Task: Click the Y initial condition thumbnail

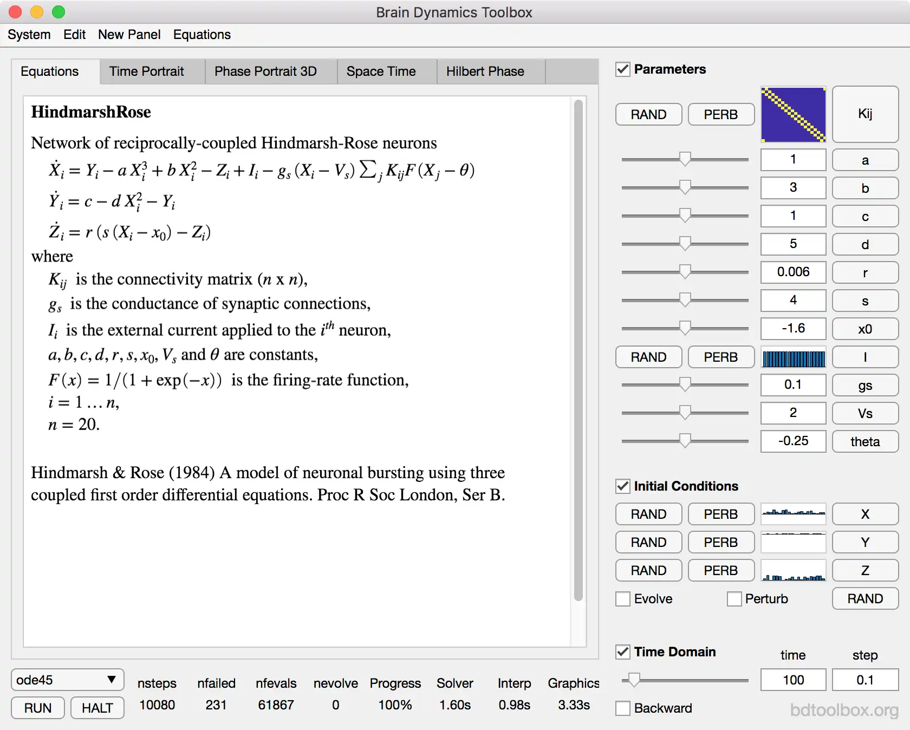Action: pyautogui.click(x=793, y=542)
